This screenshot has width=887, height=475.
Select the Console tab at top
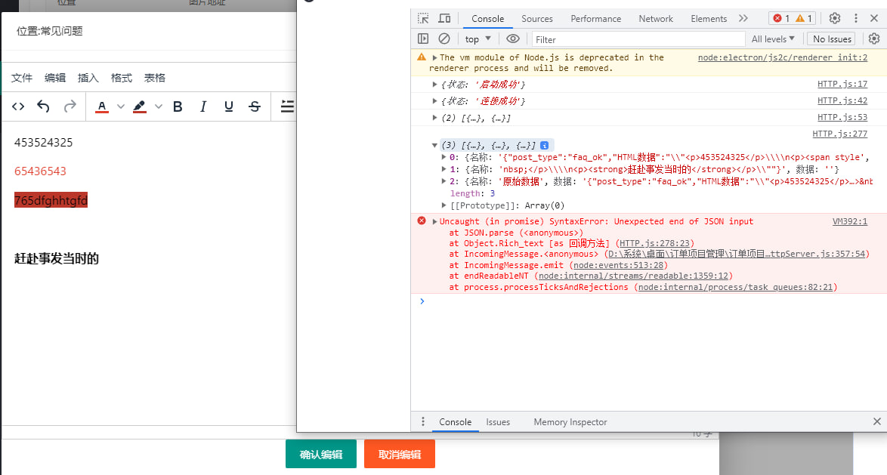coord(487,19)
